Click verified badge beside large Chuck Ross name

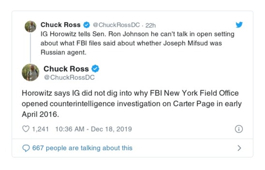pos(96,69)
